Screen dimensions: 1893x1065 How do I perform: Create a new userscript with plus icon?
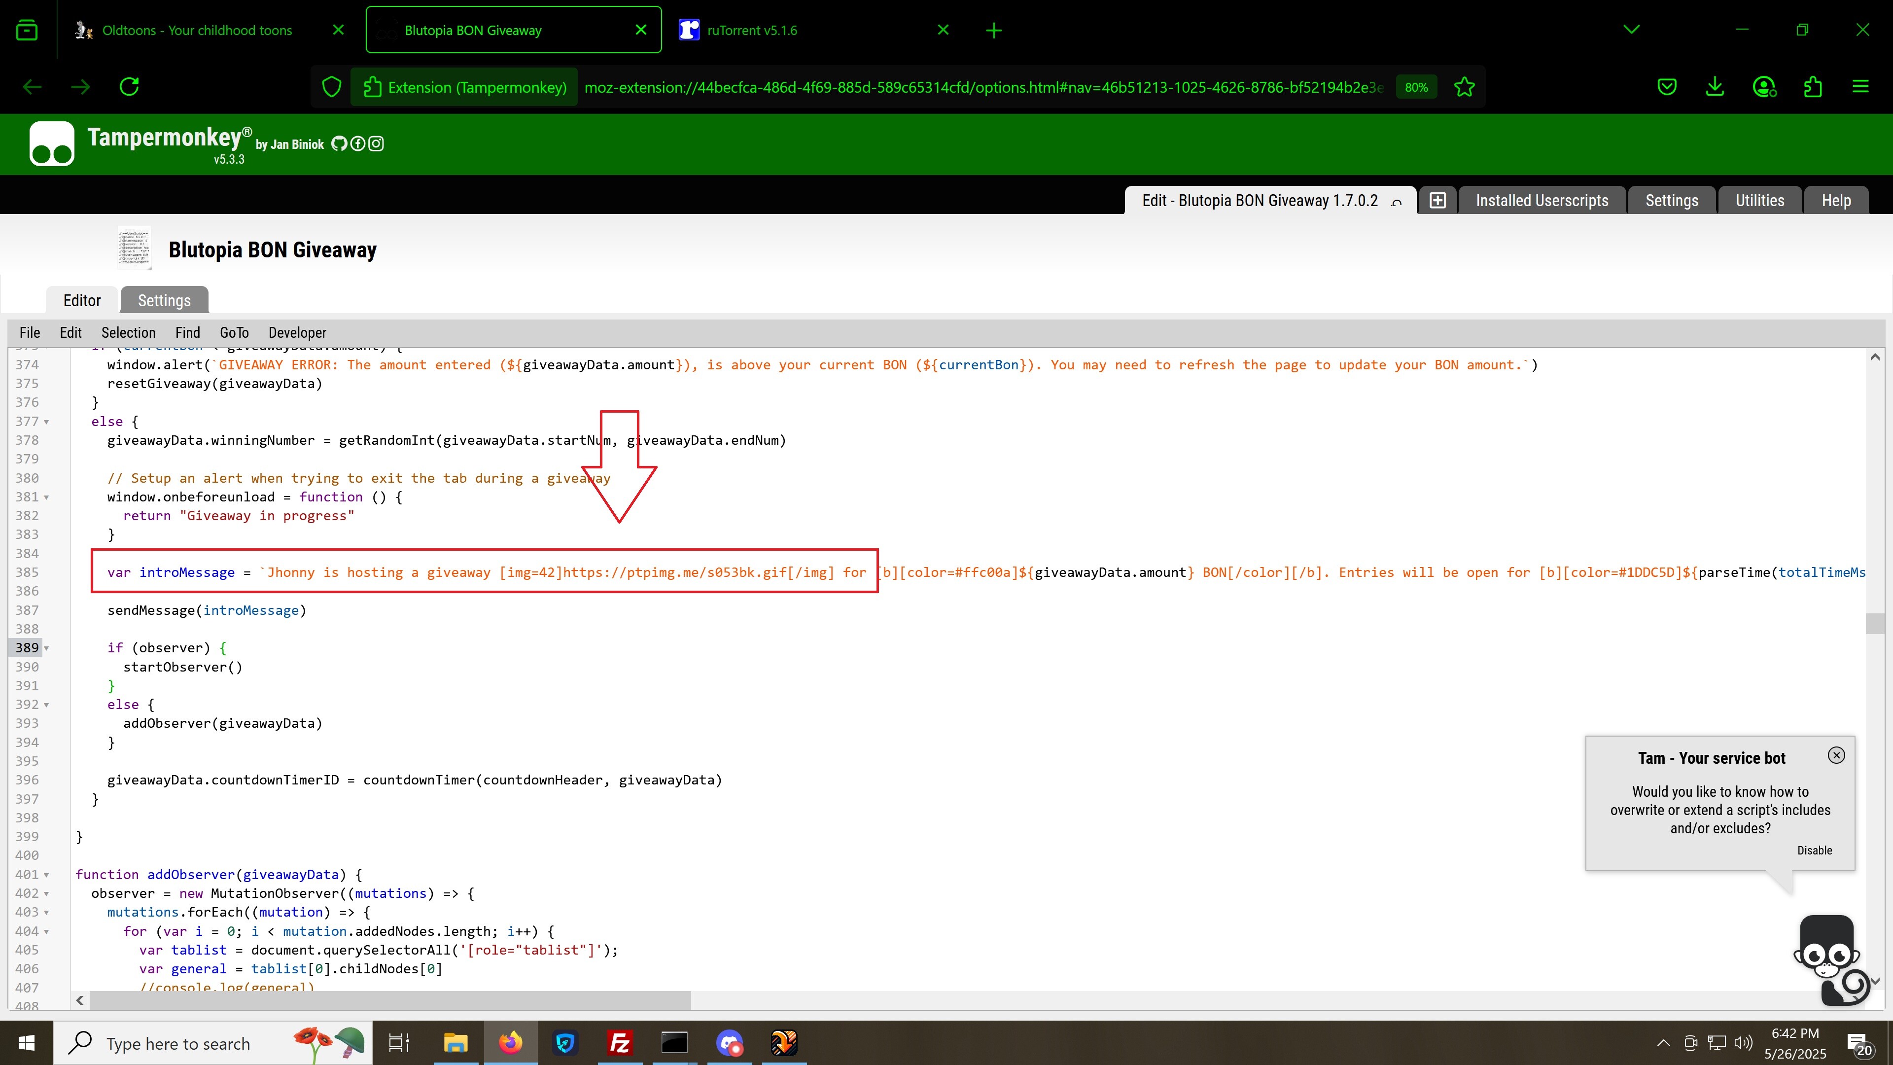1437,200
